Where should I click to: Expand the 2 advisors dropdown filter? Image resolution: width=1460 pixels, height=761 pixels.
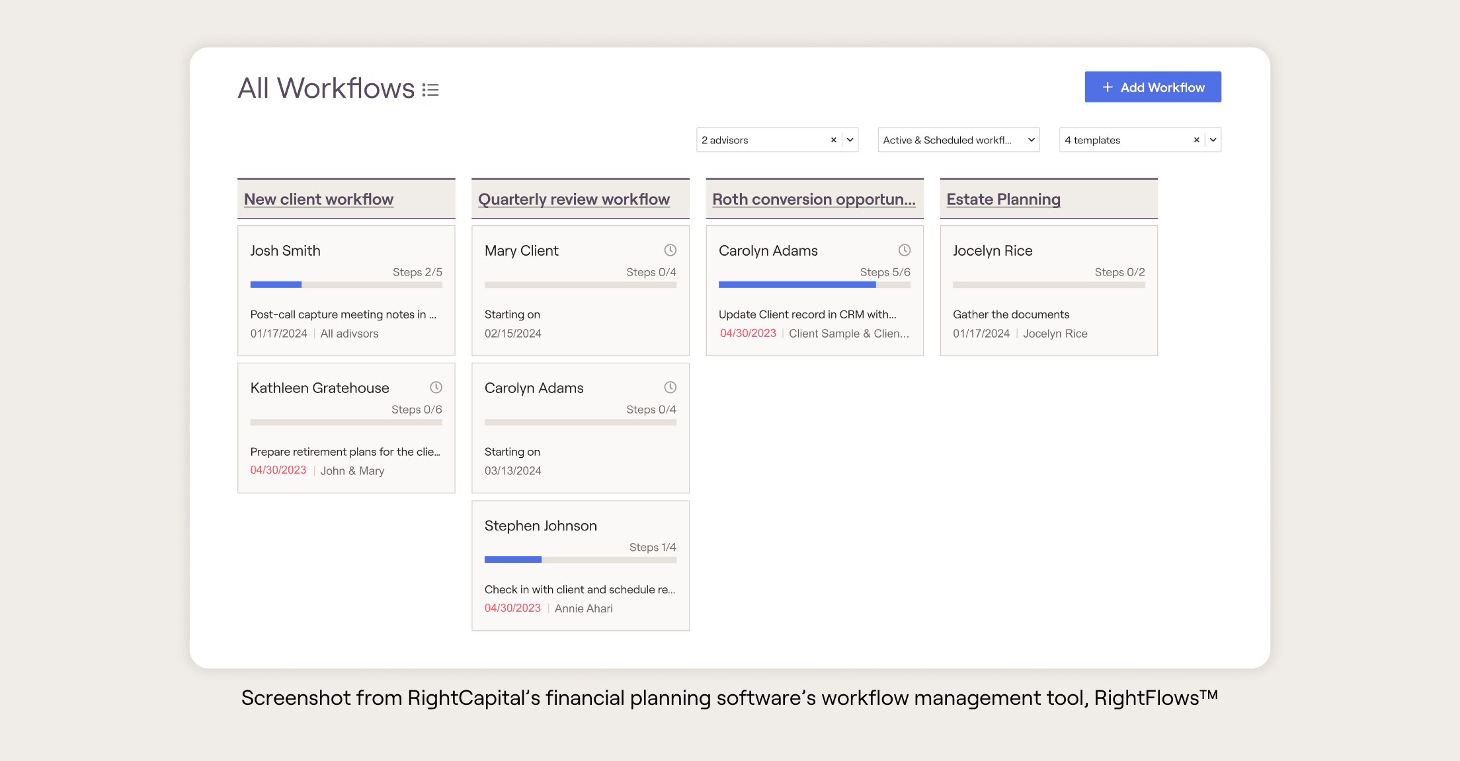(848, 139)
